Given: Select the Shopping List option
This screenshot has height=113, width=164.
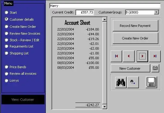Looking at the screenshot, I should pyautogui.click(x=17, y=53).
